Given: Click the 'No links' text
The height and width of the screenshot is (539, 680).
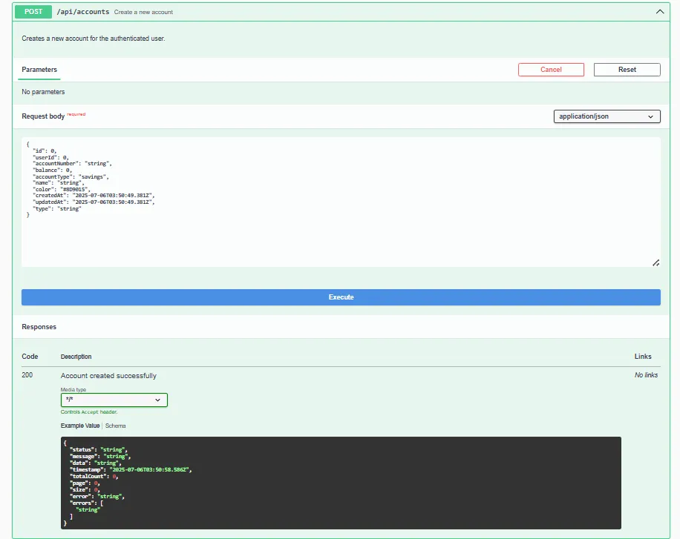Looking at the screenshot, I should pyautogui.click(x=646, y=375).
